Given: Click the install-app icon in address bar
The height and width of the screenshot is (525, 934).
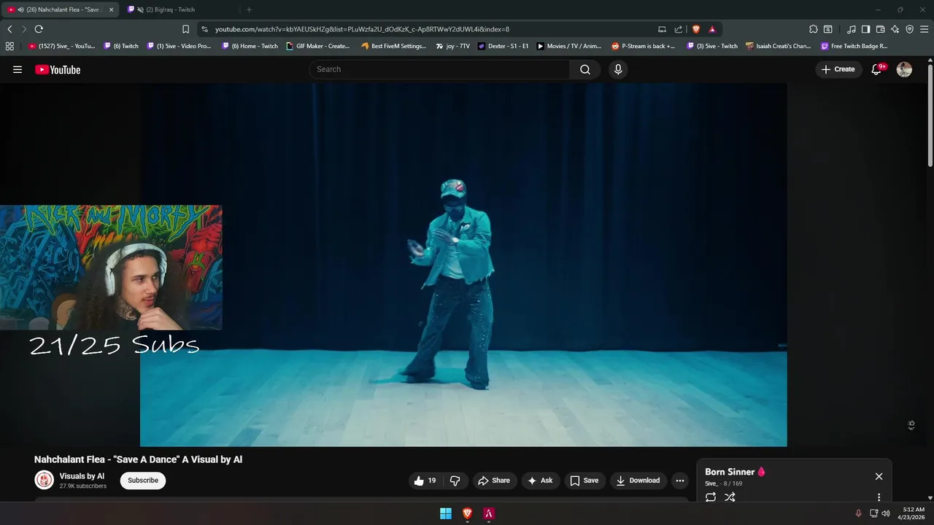Looking at the screenshot, I should click(662, 29).
